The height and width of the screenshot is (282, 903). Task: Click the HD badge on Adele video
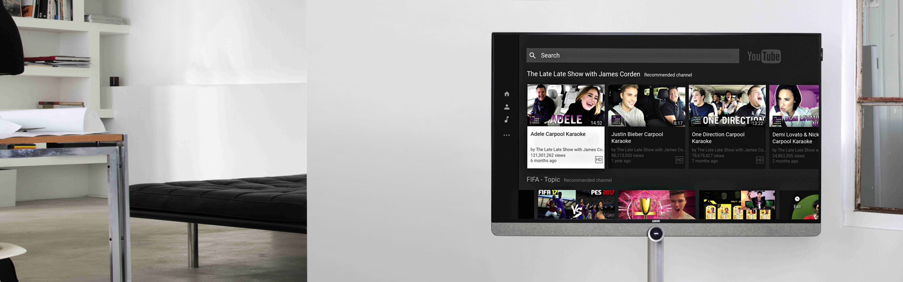pyautogui.click(x=598, y=159)
